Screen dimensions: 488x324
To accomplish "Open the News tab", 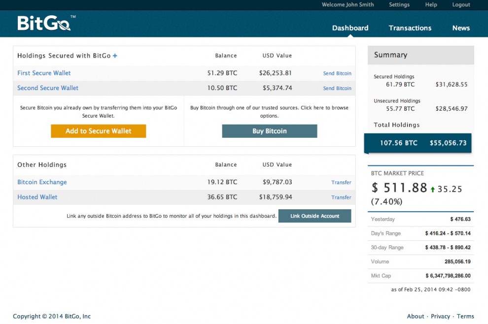I will (x=461, y=28).
